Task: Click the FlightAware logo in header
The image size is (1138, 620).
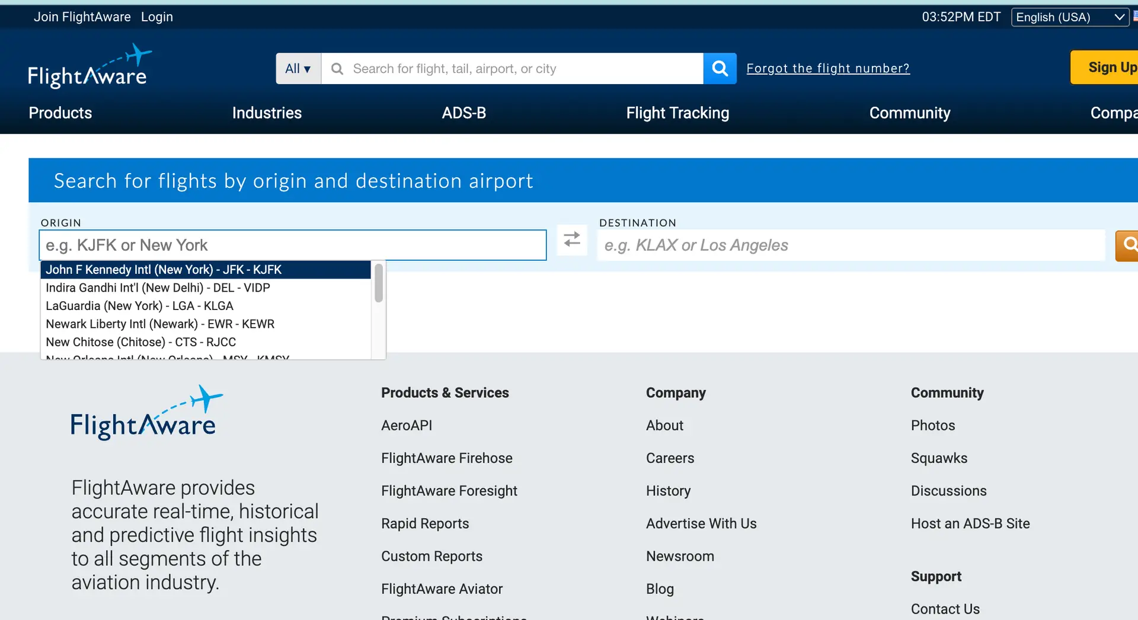Action: 90,66
